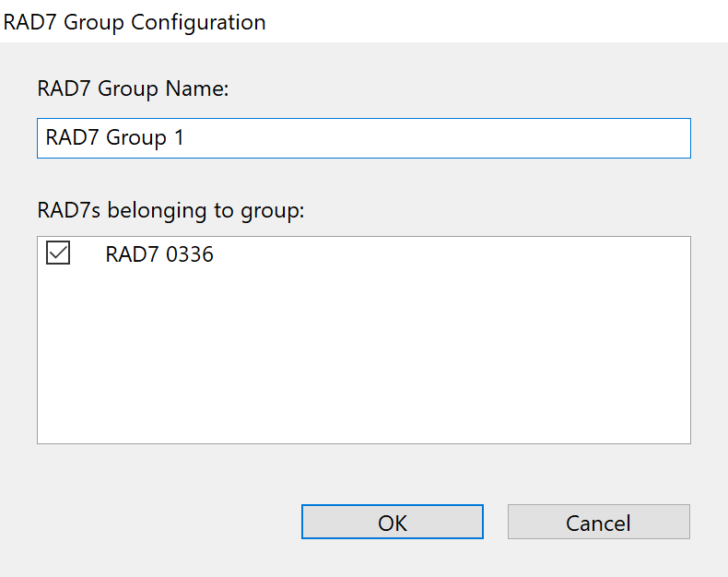
Task: Click the 'RAD7s belonging to group:' label
Action: [x=170, y=210]
